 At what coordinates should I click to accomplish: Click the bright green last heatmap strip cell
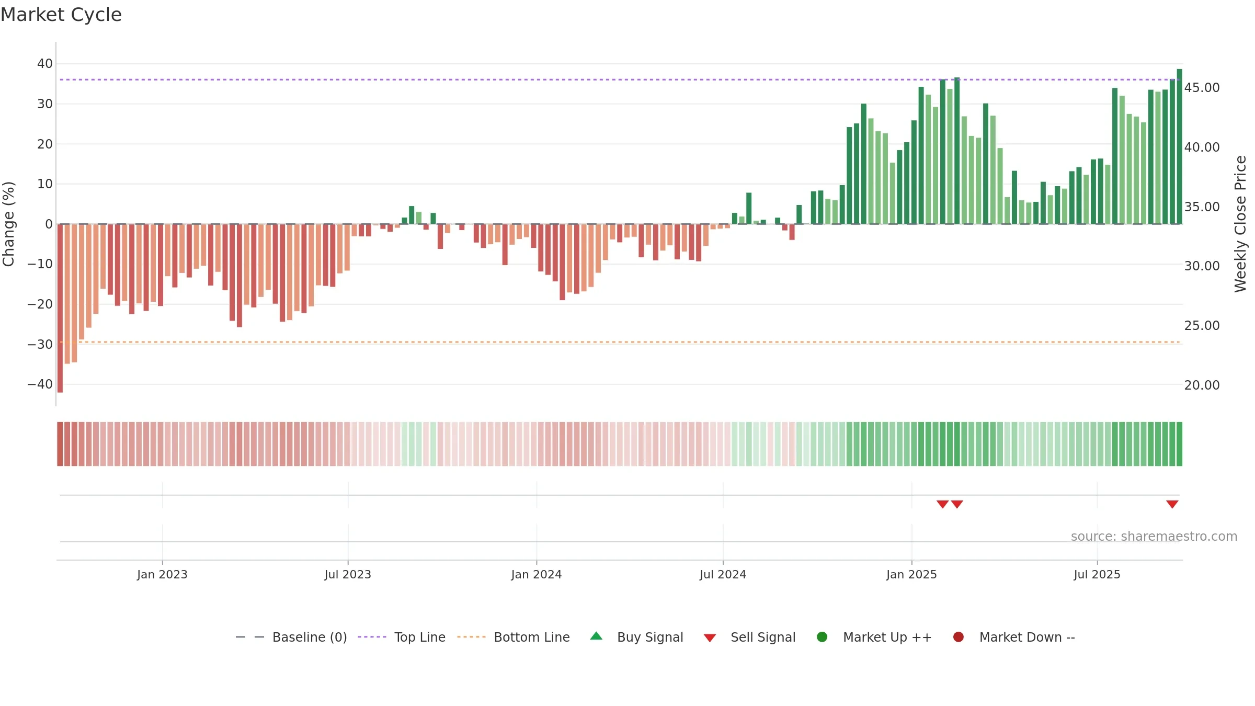coord(1179,443)
